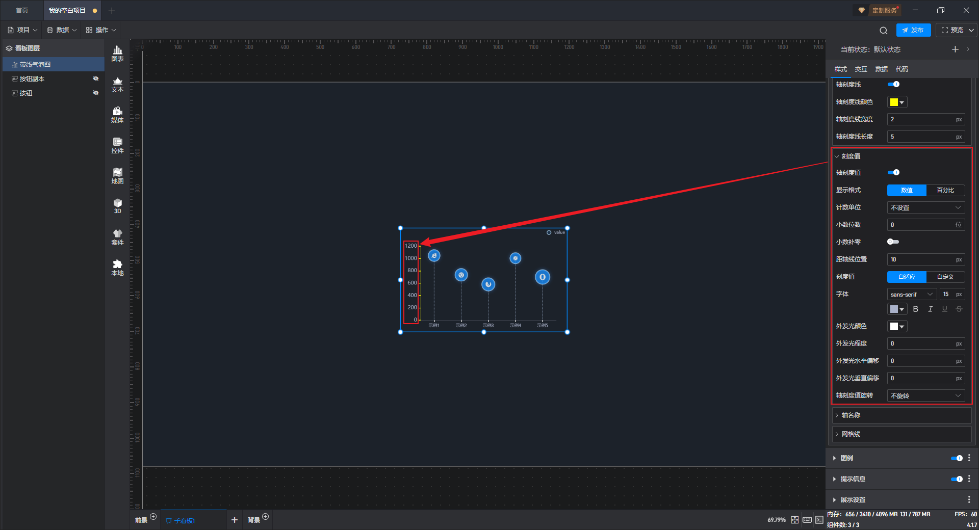
Task: Select the 带线气泡图 layer in the layer list
Action: tap(54, 65)
